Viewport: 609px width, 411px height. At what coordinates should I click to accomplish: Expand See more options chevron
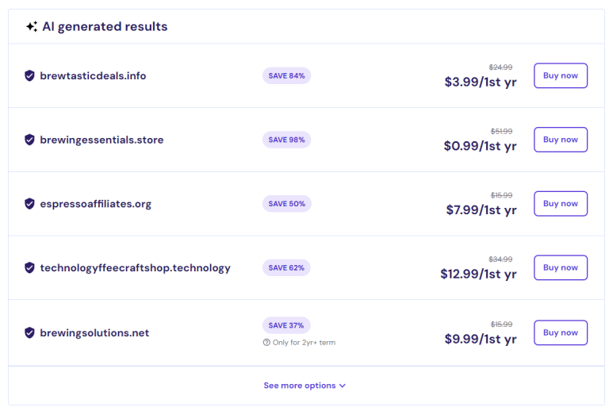pyautogui.click(x=343, y=386)
